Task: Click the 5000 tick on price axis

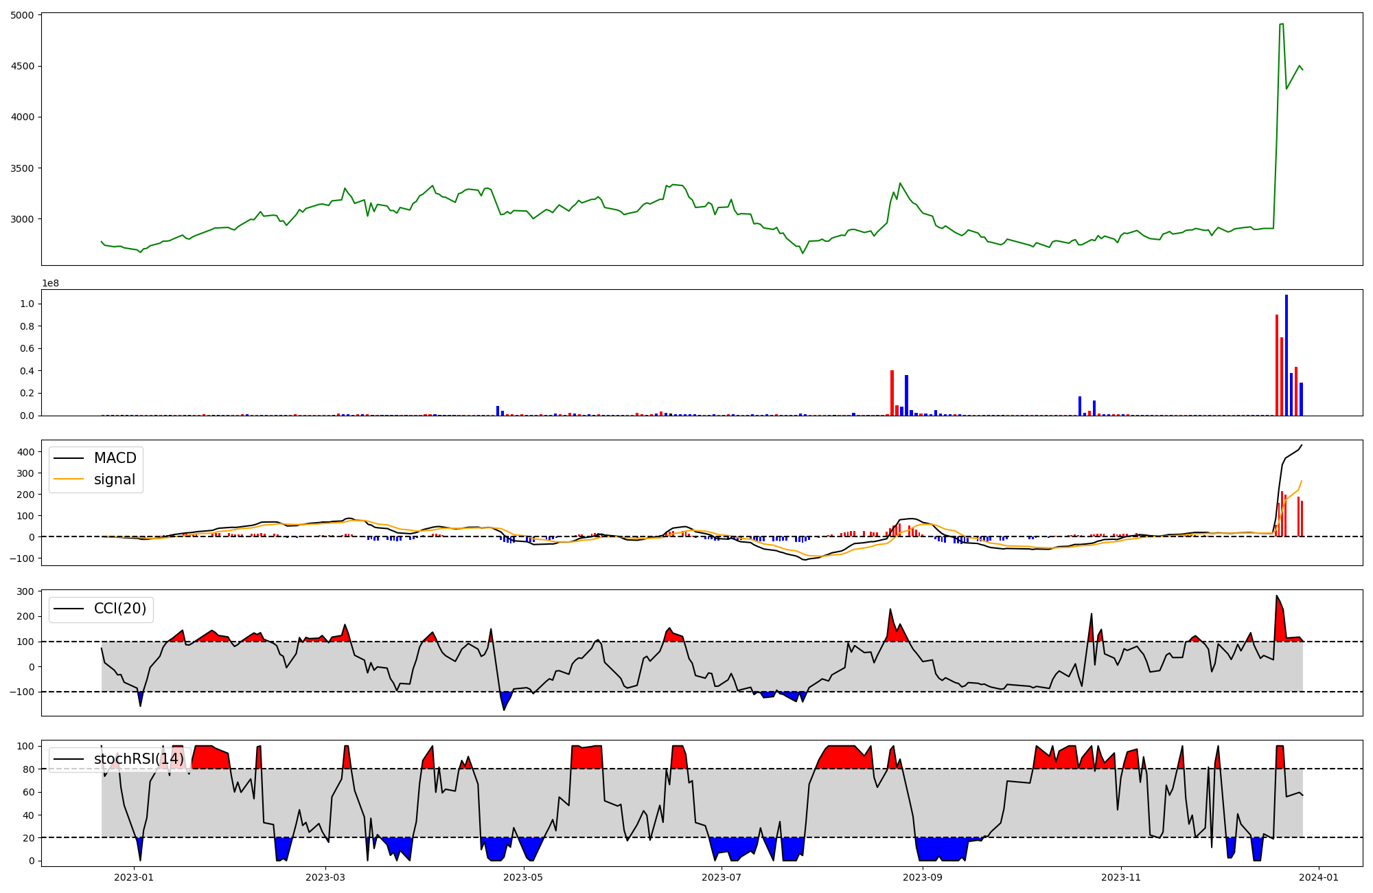Action: (22, 15)
